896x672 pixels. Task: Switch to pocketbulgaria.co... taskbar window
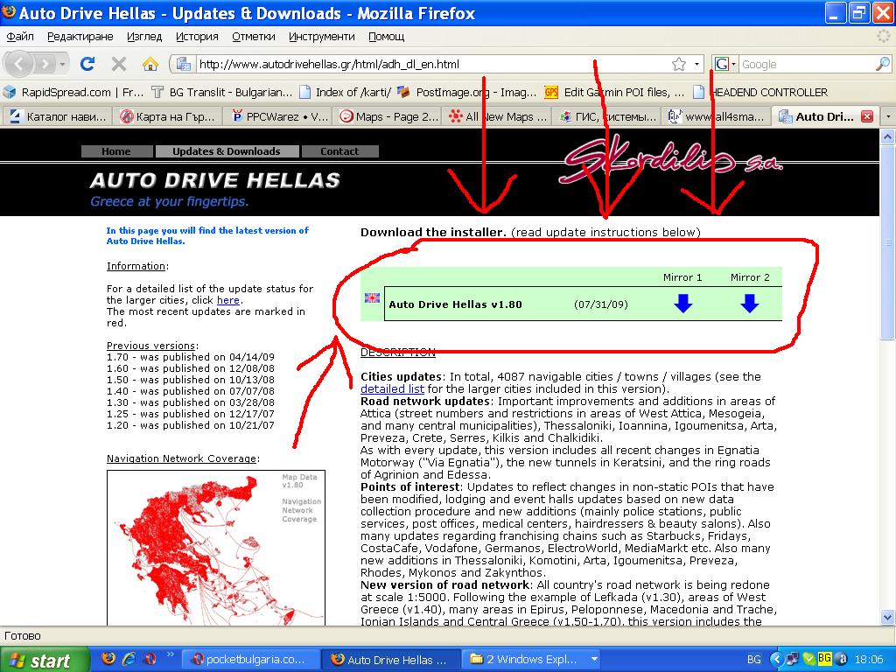250,660
